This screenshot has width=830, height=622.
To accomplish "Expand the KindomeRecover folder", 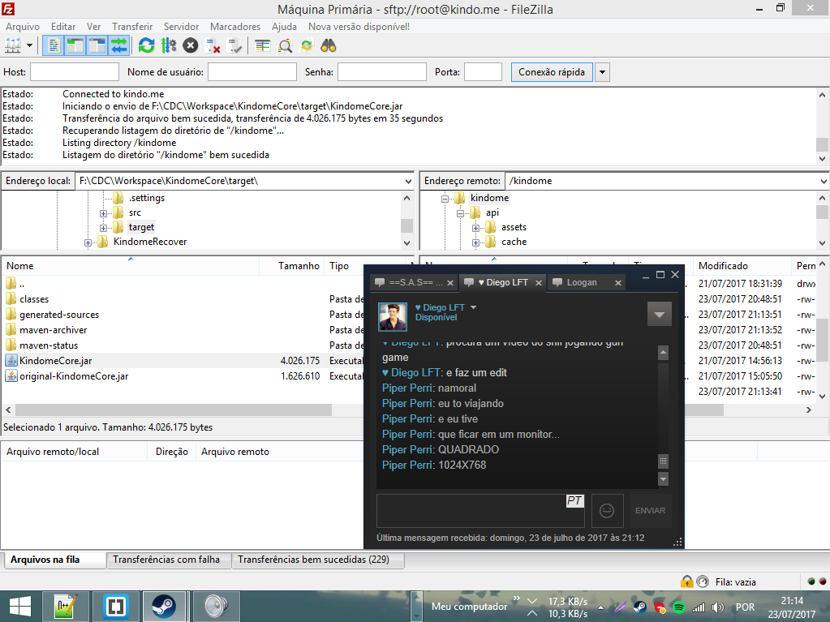I will pos(88,242).
